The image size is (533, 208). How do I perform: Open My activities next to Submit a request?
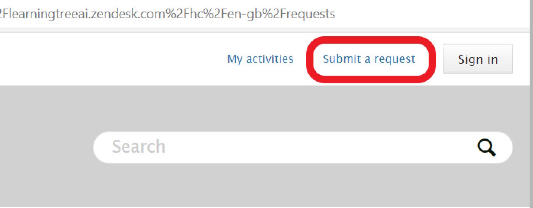click(260, 59)
